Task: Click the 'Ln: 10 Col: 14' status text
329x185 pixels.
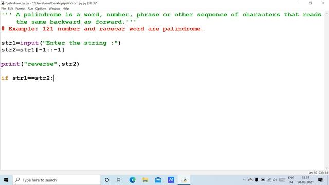Action: (x=318, y=173)
